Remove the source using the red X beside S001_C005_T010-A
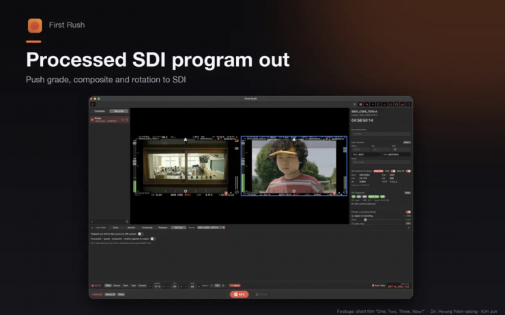 point(224,228)
